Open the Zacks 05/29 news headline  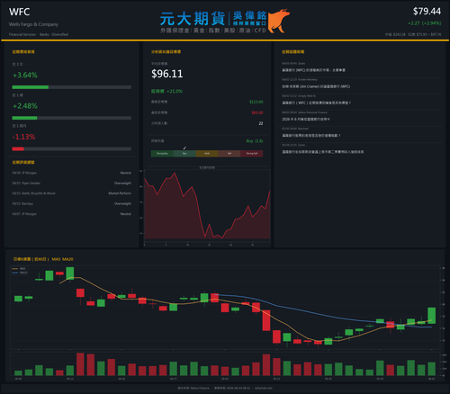(x=323, y=152)
